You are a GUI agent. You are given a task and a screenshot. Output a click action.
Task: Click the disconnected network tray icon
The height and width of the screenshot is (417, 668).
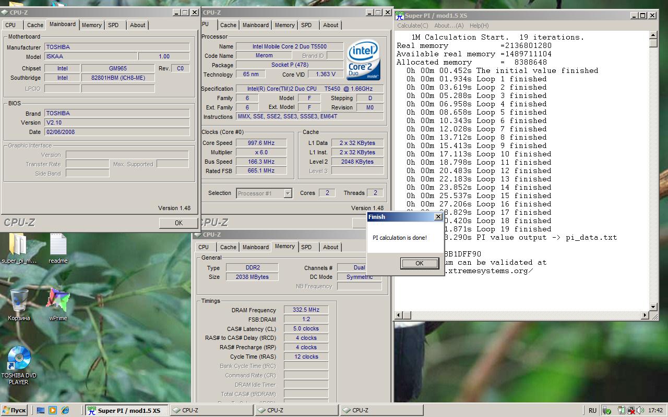click(x=630, y=410)
